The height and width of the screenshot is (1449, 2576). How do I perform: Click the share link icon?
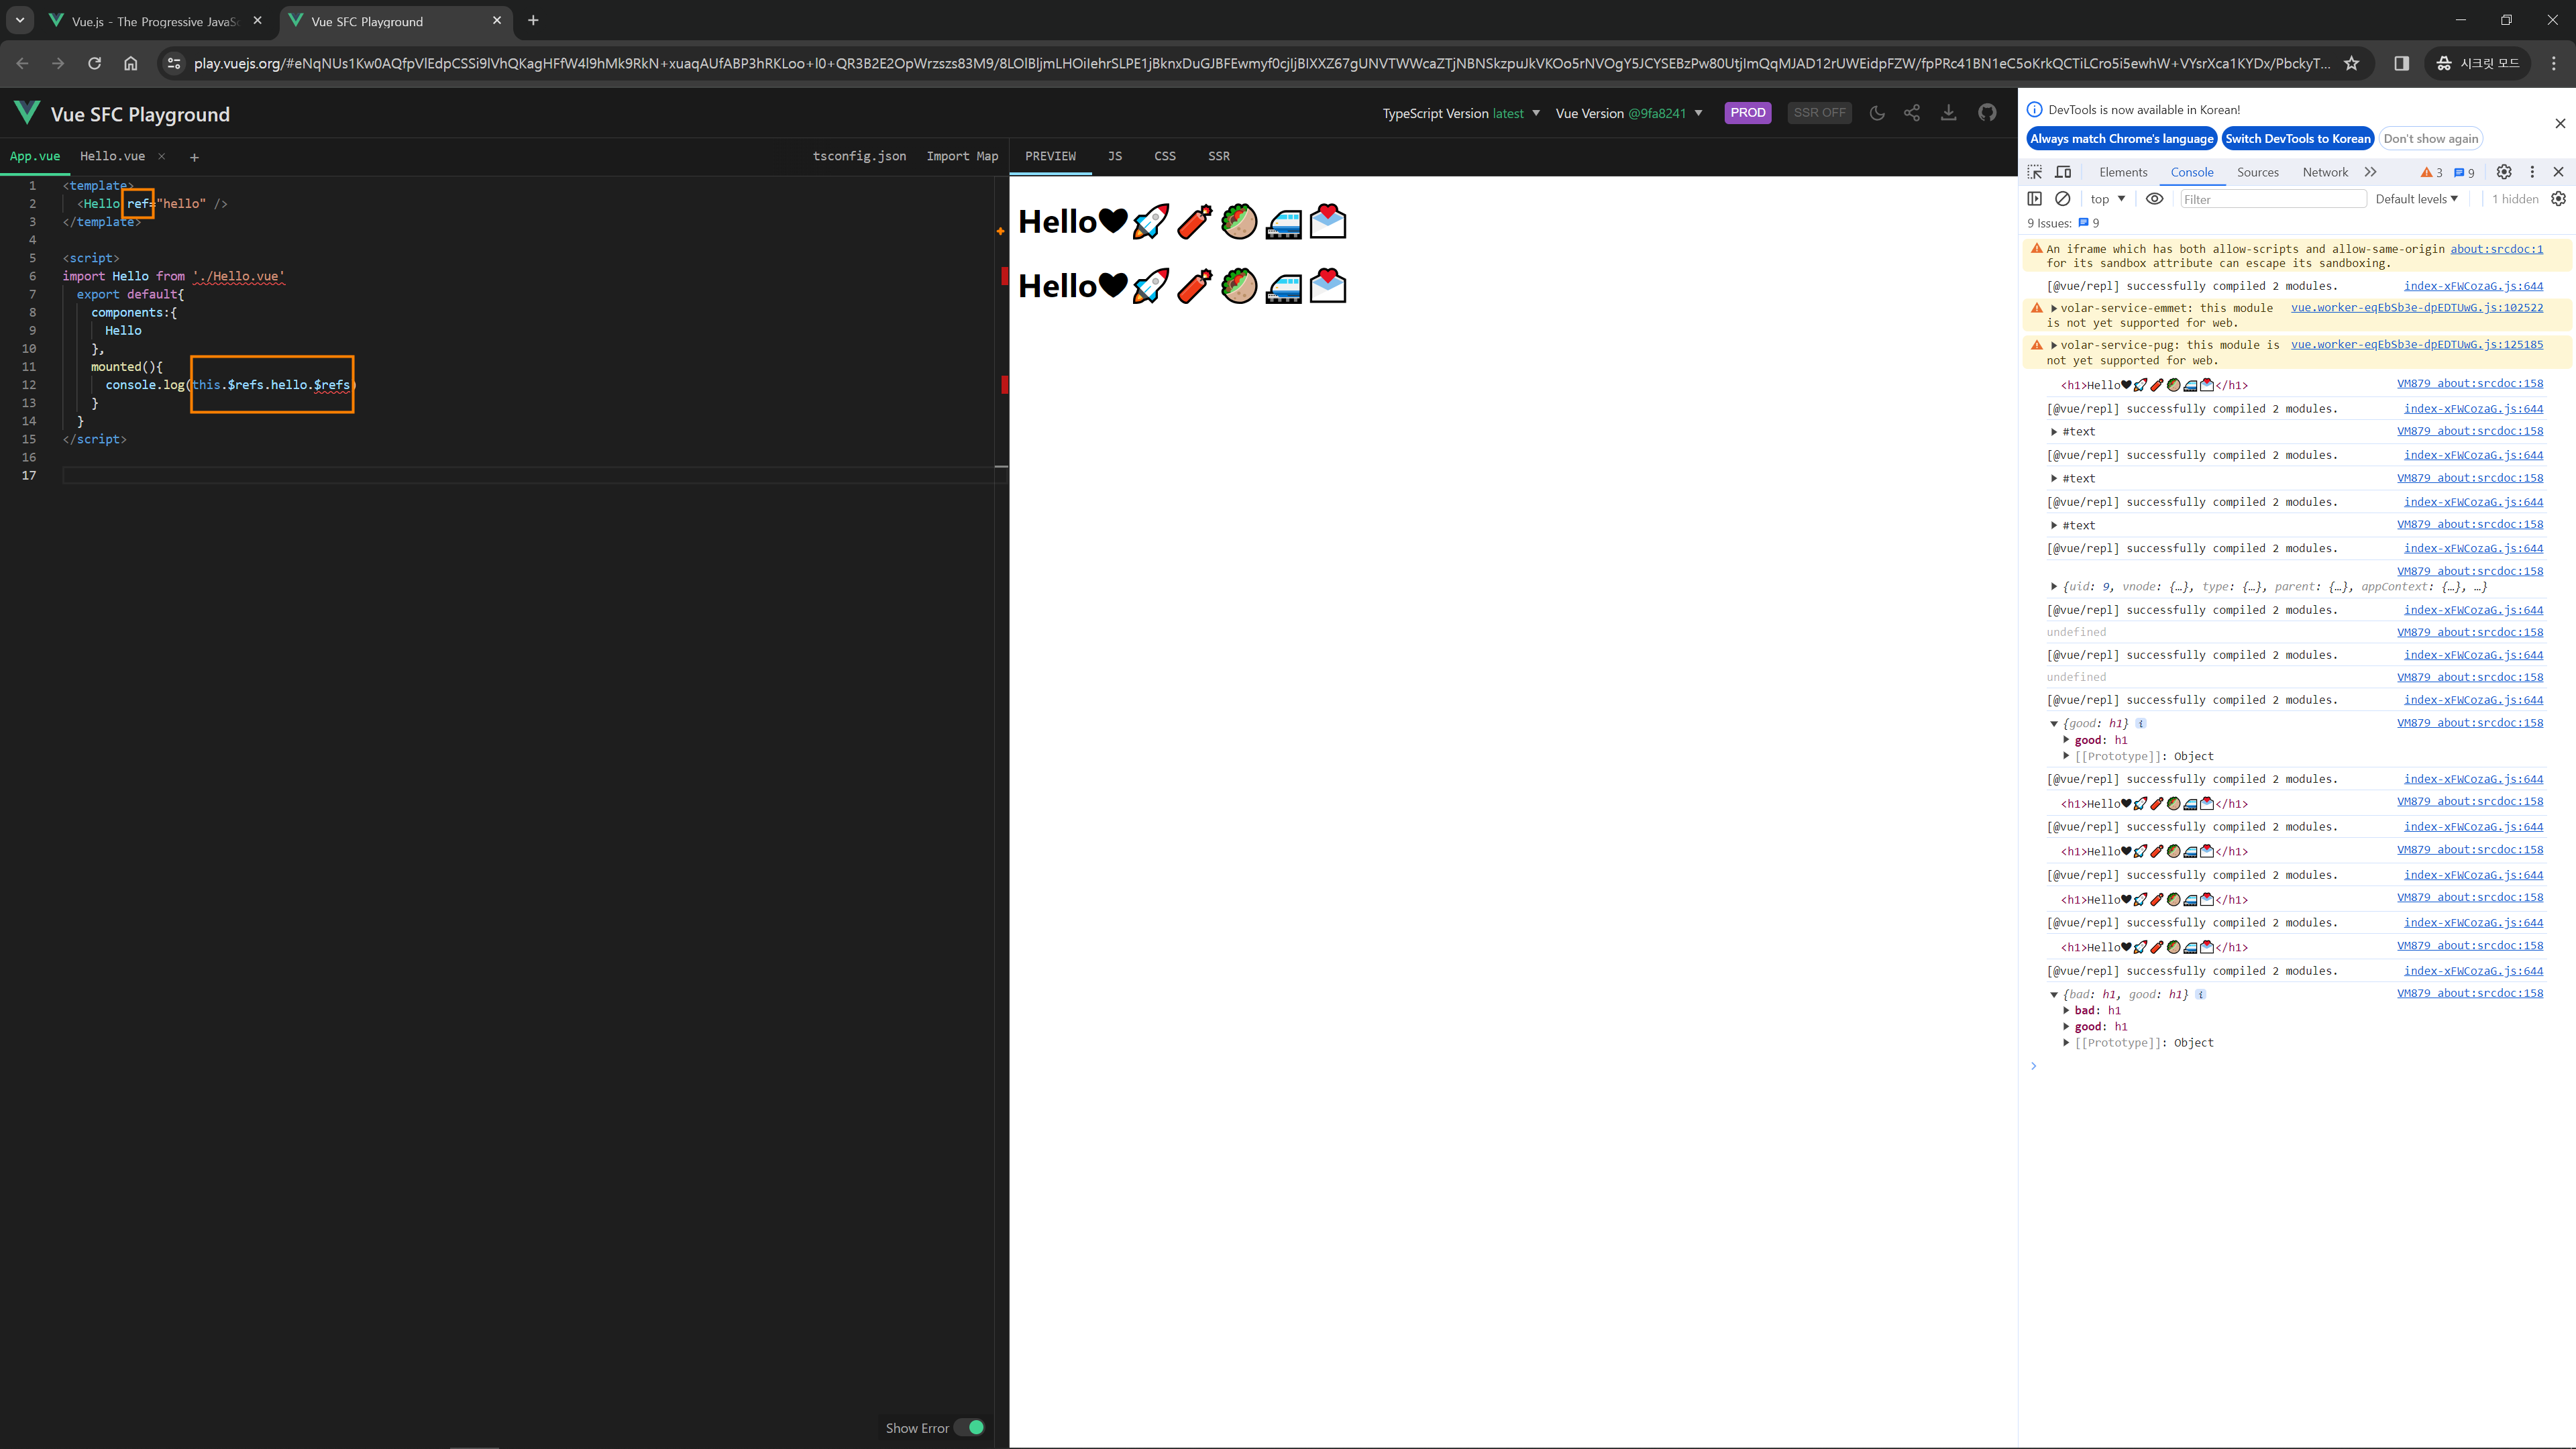pyautogui.click(x=1912, y=113)
